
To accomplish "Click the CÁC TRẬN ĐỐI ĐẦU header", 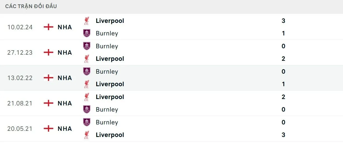I will point(31,6).
